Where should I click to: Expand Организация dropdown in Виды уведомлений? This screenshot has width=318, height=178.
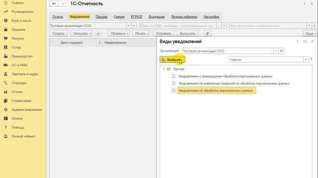pos(276,51)
